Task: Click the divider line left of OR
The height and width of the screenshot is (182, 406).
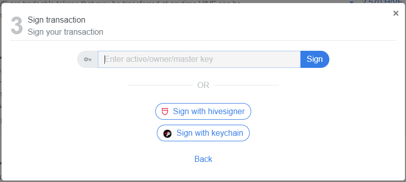Action: [160, 85]
